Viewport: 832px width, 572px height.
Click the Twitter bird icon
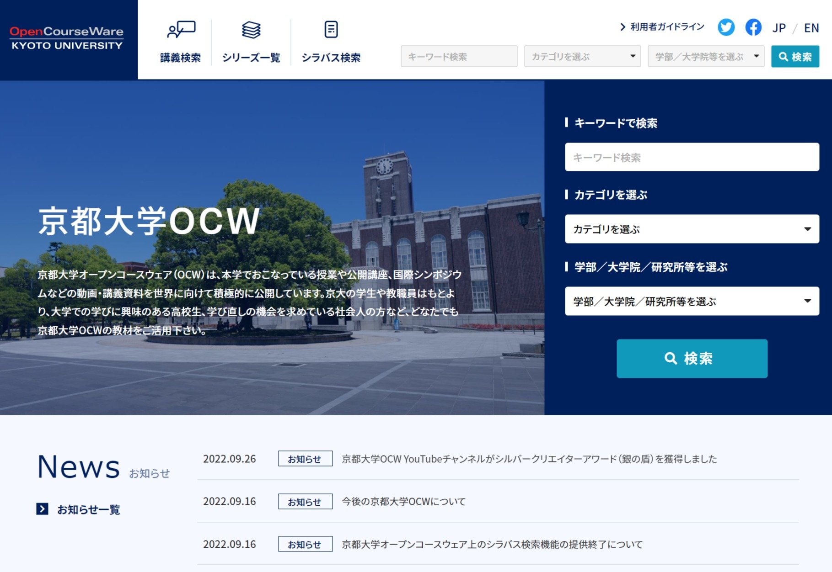coord(726,27)
